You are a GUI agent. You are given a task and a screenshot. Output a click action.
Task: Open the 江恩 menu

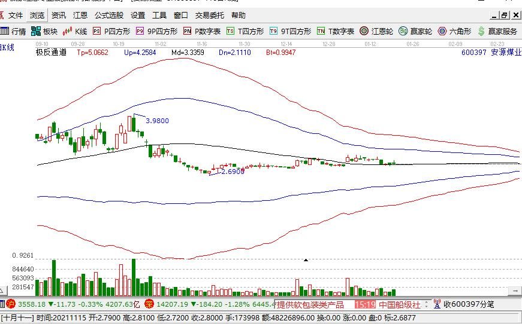[80, 16]
